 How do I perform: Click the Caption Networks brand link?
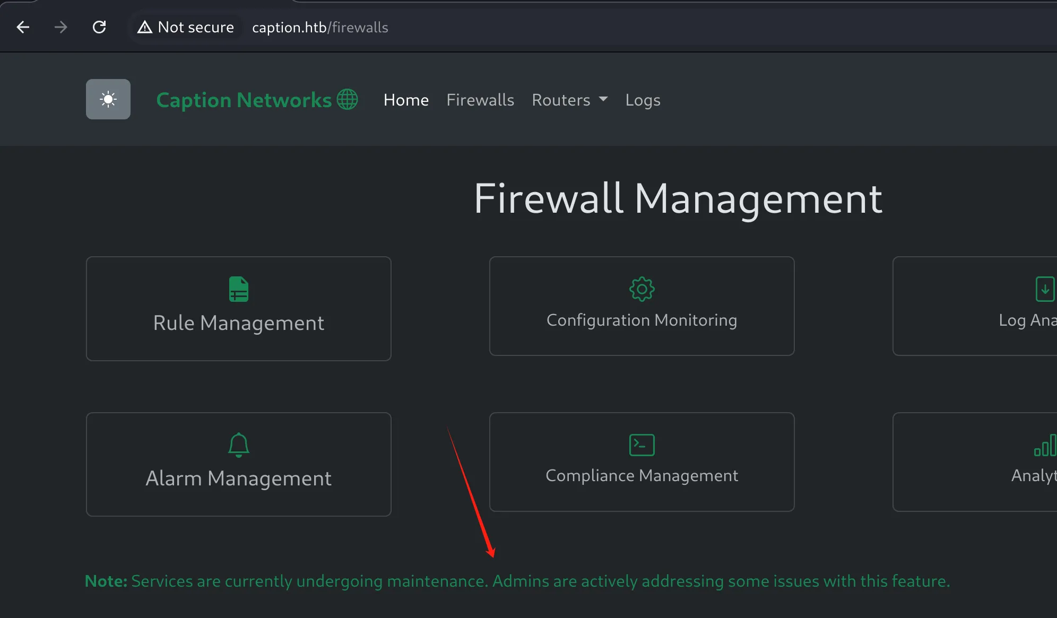[x=257, y=100]
